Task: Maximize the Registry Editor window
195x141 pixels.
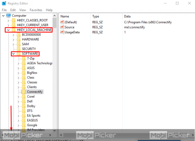Action: (x=177, y=3)
